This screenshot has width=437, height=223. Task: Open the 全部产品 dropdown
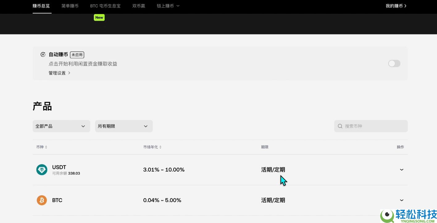[61, 126]
